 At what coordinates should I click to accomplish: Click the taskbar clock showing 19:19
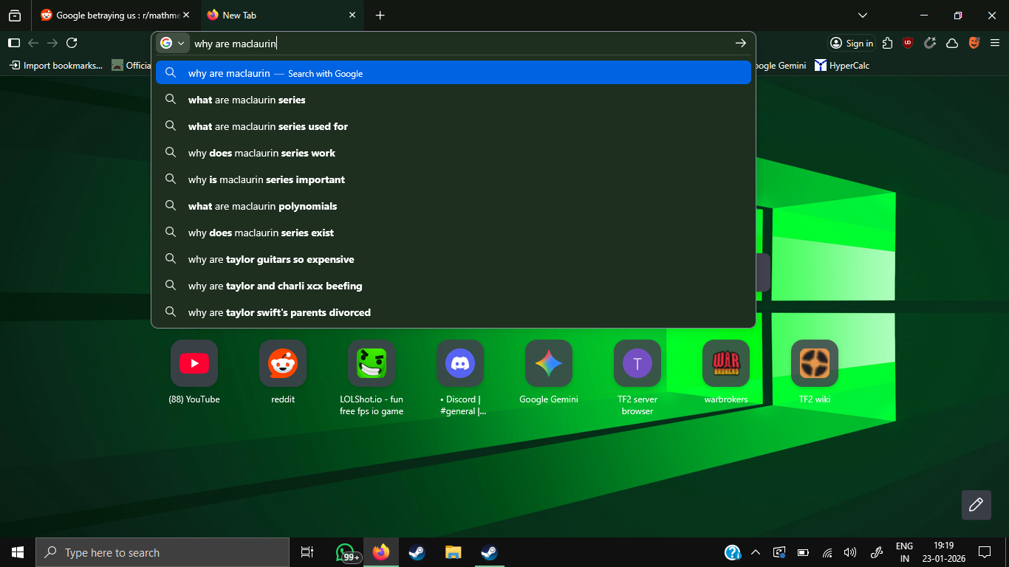[x=943, y=552]
